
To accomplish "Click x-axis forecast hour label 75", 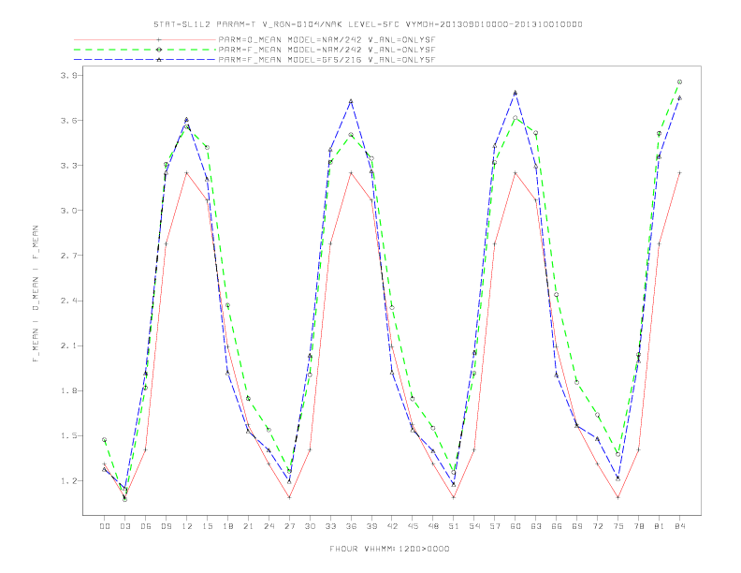I will [618, 526].
